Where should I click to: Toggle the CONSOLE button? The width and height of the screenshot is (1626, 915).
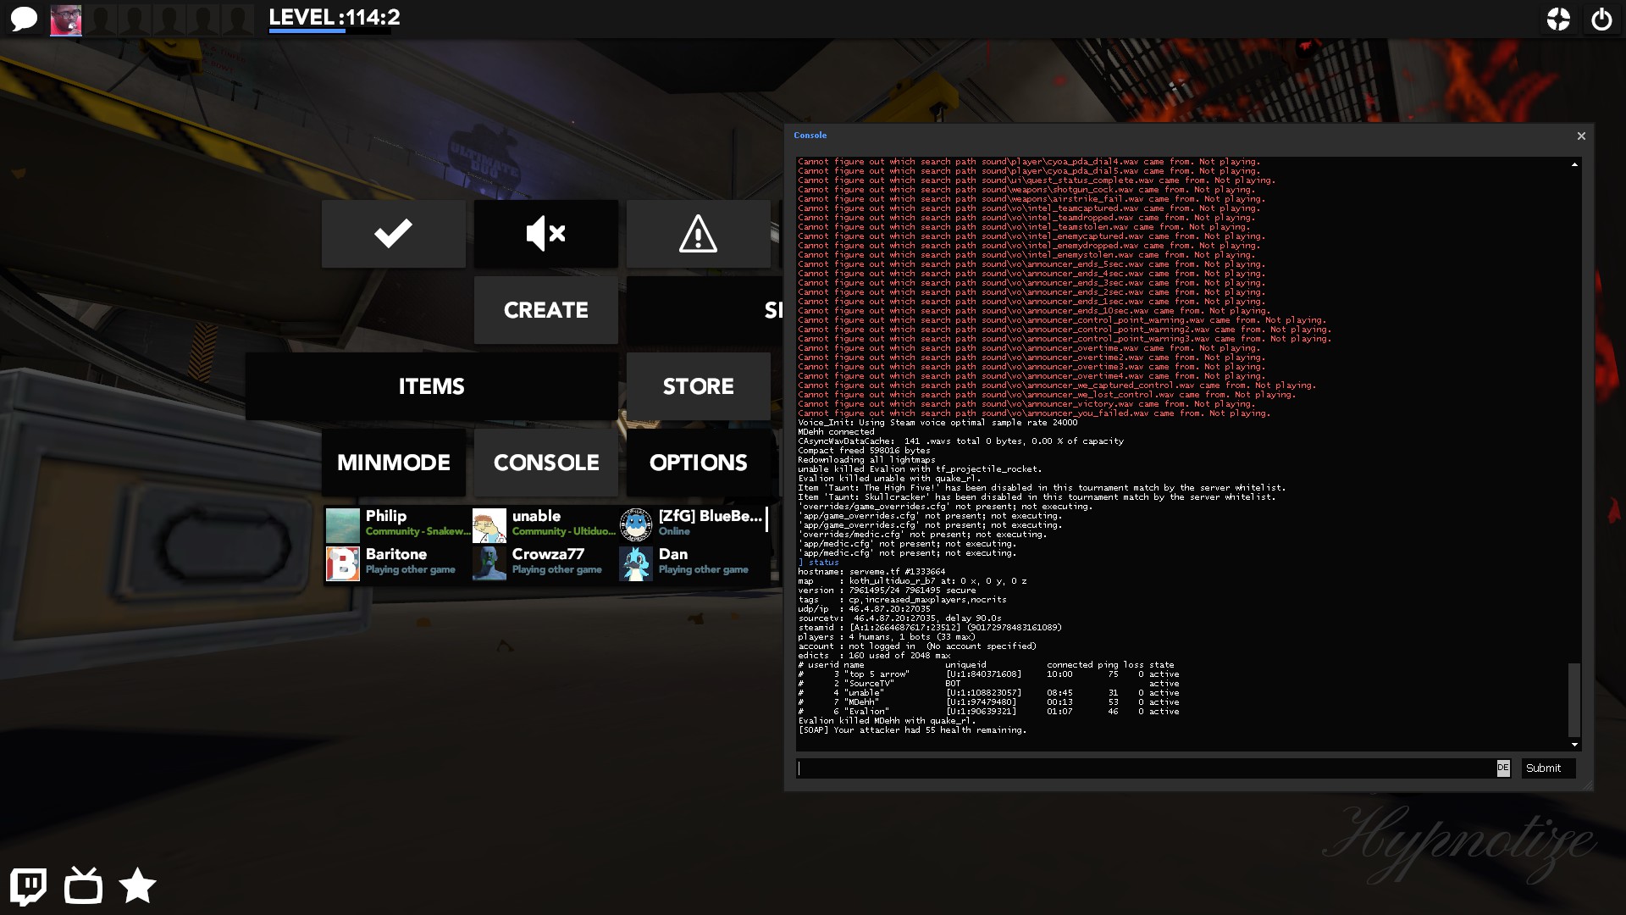point(545,463)
